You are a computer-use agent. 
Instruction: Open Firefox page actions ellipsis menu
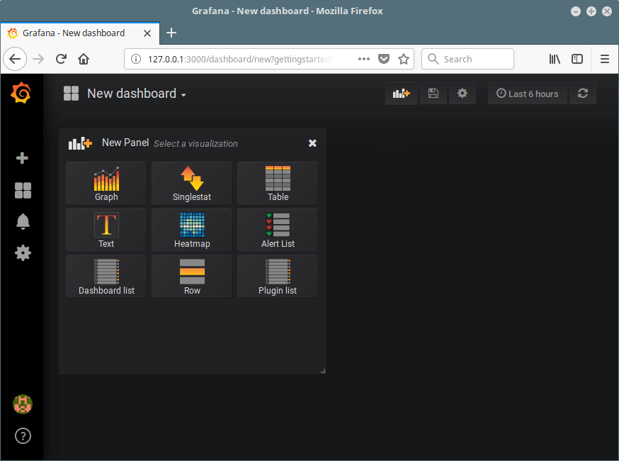[364, 59]
